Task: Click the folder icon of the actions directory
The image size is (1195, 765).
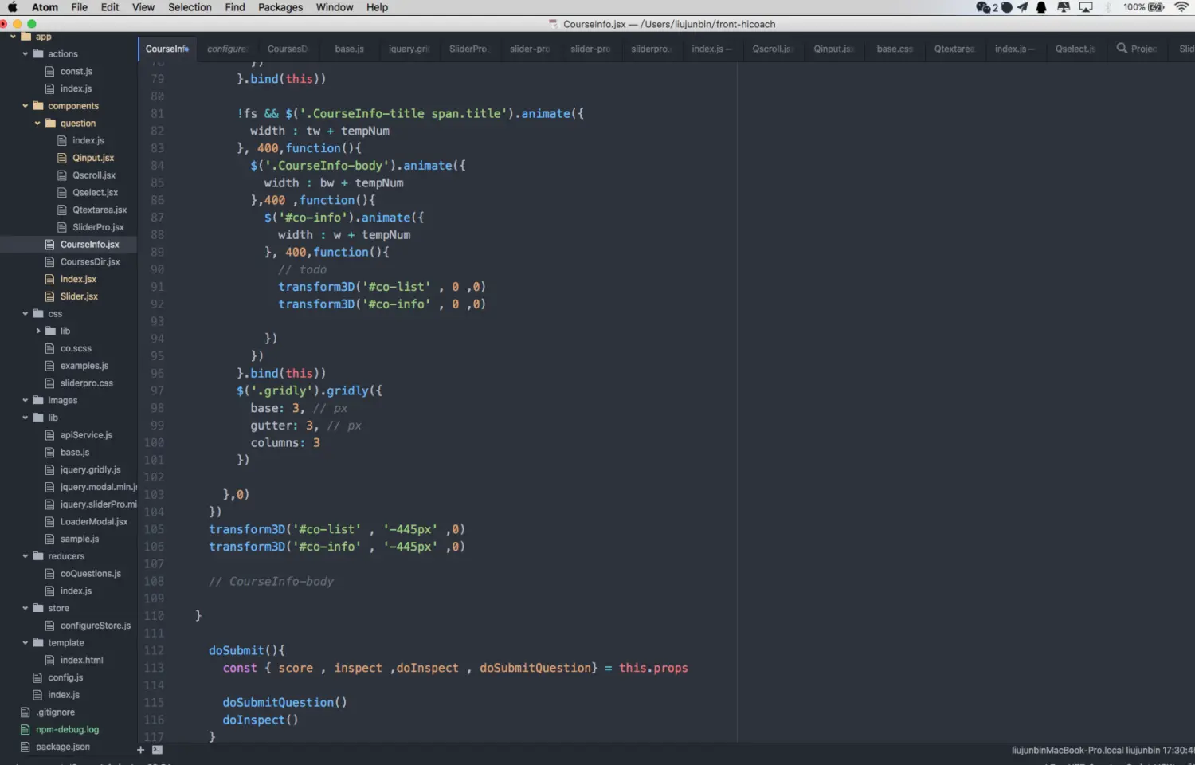Action: 38,54
